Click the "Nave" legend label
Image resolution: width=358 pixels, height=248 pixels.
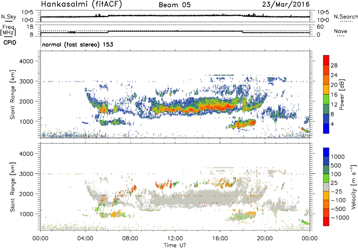tap(341, 31)
